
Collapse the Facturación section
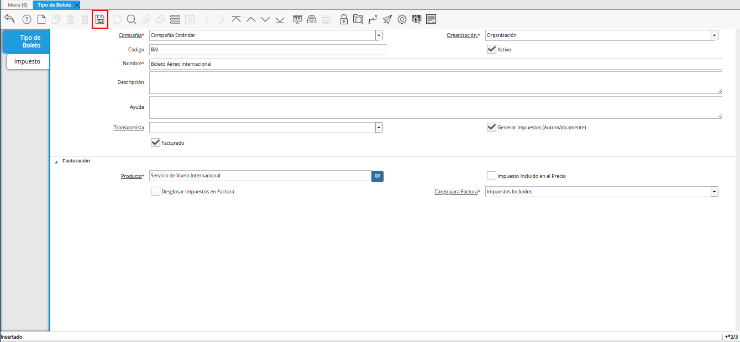56,161
